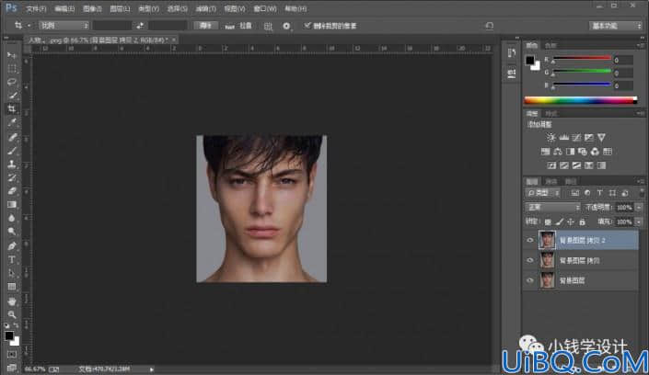The image size is (649, 375).
Task: Click the 拉直 straighten button
Action: point(238,26)
